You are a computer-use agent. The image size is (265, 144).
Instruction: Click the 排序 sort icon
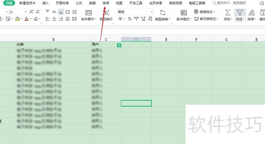(x=252, y=13)
